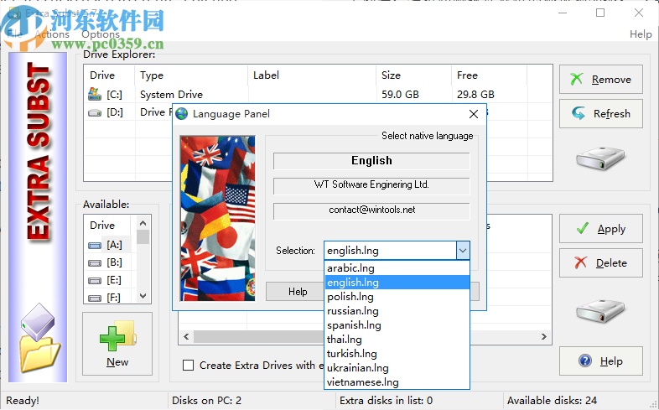
Task: Click Help button in Language Panel
Action: (x=297, y=292)
